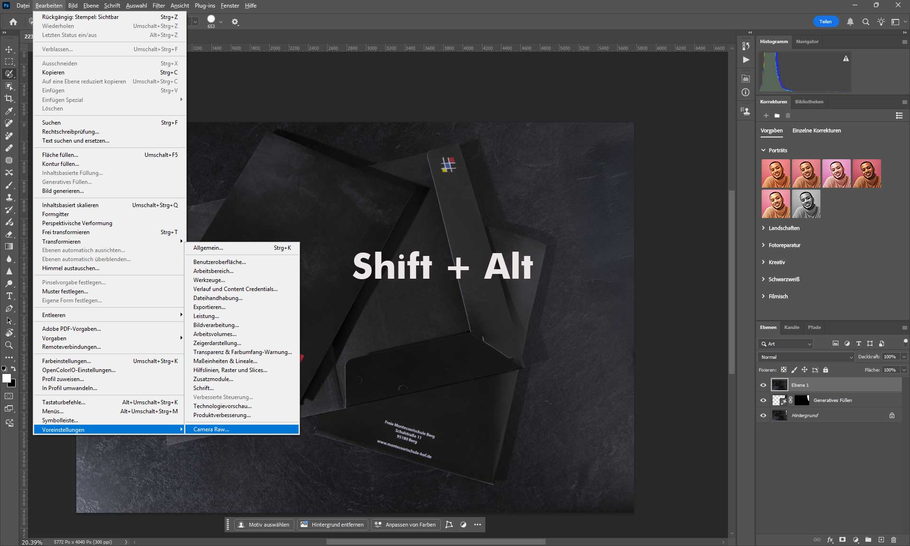This screenshot has width=910, height=546.
Task: Expand the Fotoreparatur presets group
Action: (x=763, y=245)
